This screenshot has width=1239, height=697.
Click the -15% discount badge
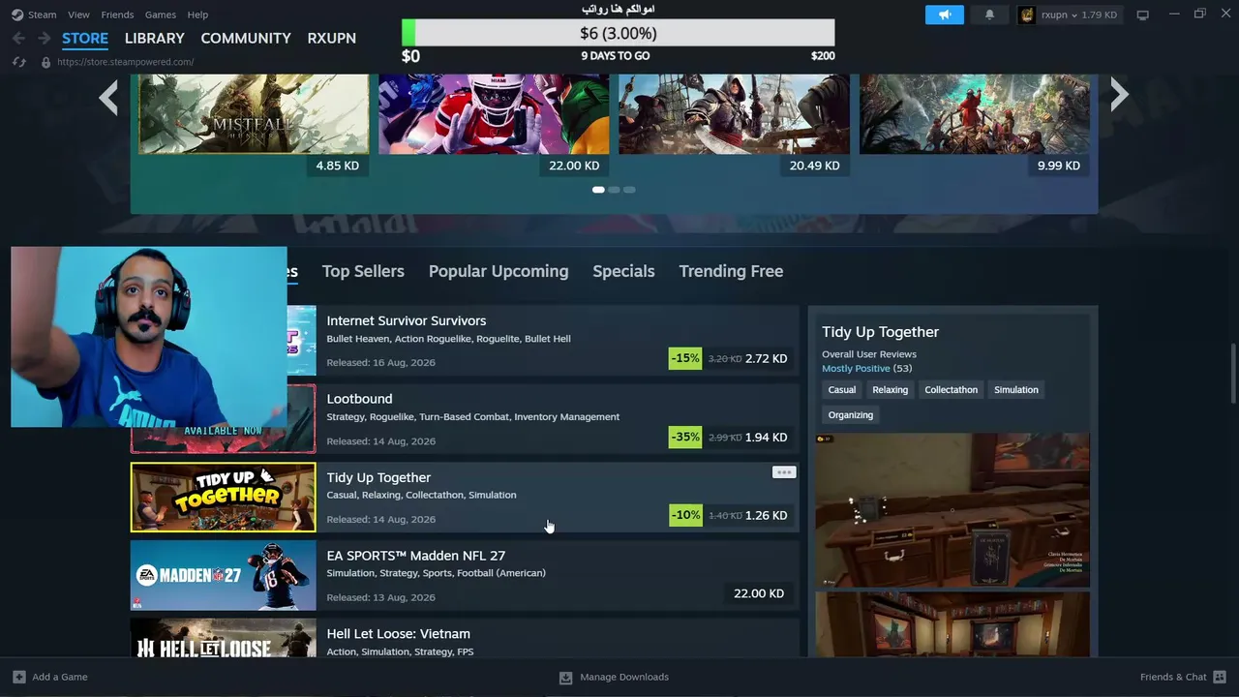pyautogui.click(x=685, y=358)
